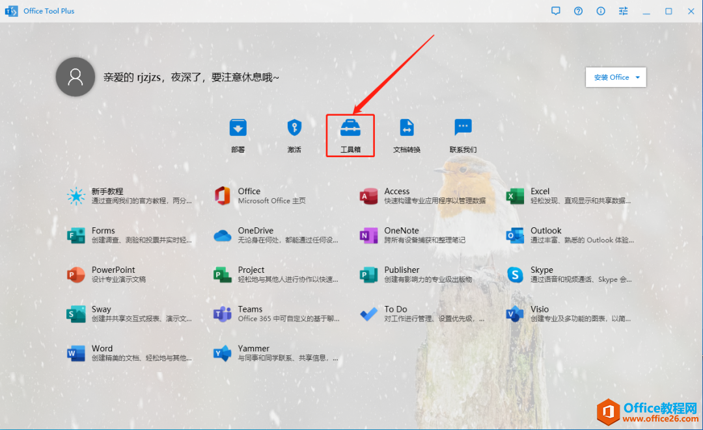Expand the 安装 Office dropdown arrow
This screenshot has width=703, height=430.
[x=637, y=77]
